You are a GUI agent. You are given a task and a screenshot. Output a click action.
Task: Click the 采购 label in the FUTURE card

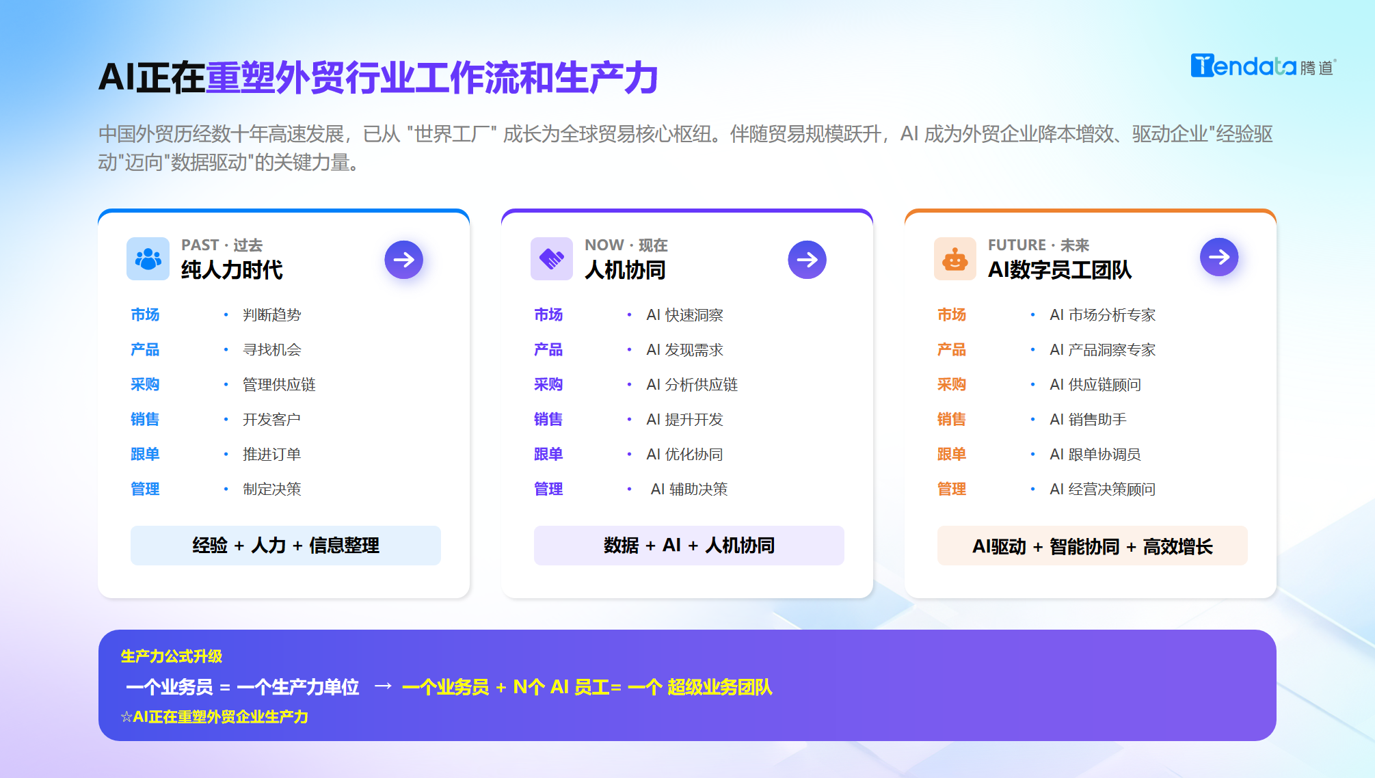952,384
